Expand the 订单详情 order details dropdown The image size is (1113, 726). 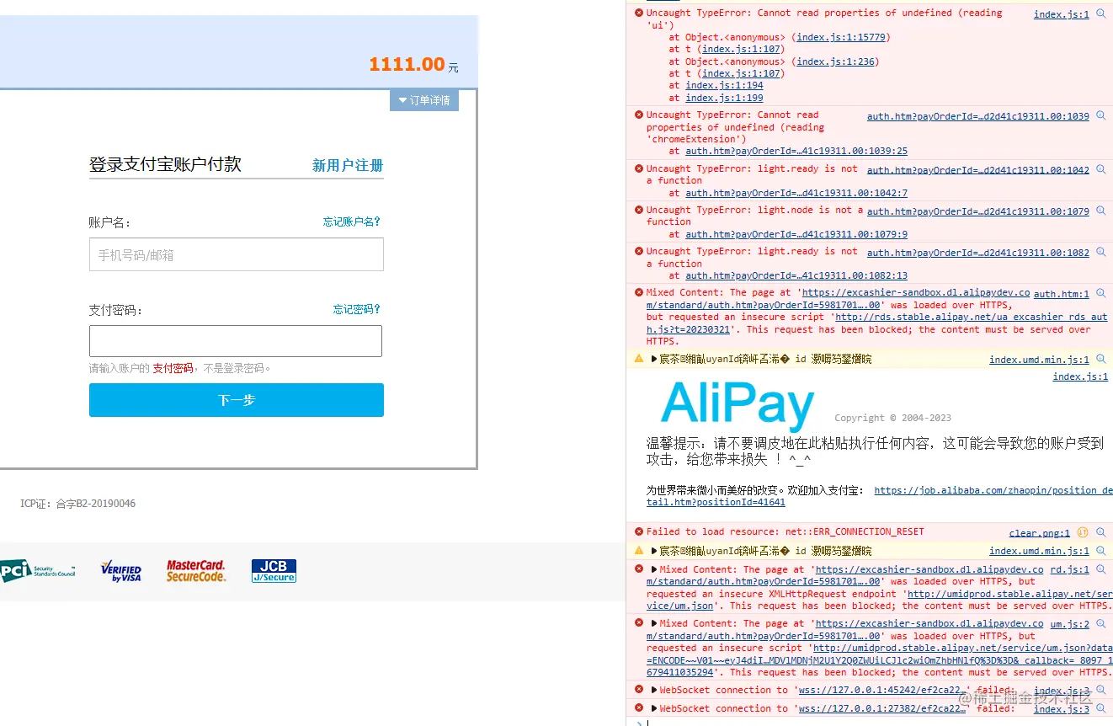tap(424, 100)
